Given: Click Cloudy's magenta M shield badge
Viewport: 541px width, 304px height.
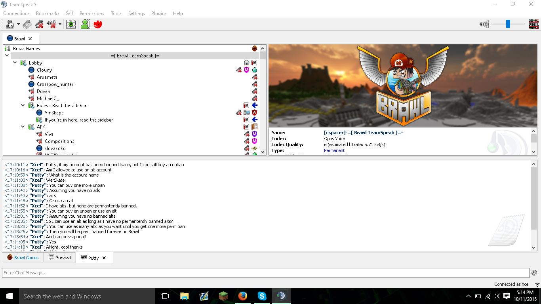Looking at the screenshot, I should point(246,70).
